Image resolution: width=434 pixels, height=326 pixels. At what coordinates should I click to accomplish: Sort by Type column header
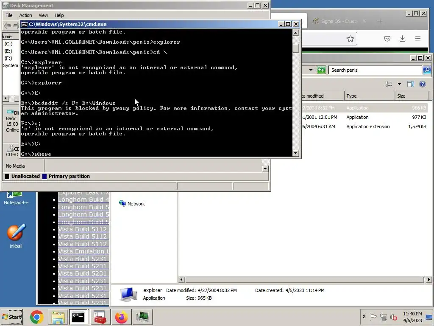pos(370,96)
